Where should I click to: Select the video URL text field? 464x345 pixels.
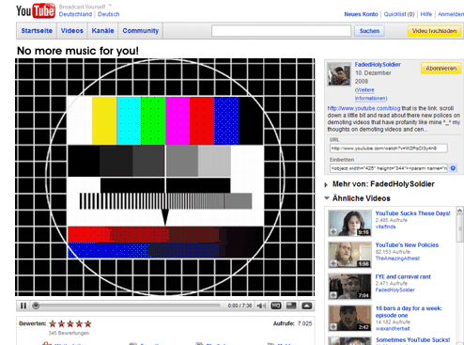point(389,149)
